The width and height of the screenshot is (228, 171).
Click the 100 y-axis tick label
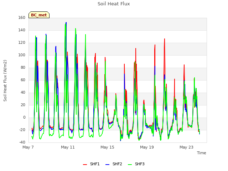click(x=22, y=55)
